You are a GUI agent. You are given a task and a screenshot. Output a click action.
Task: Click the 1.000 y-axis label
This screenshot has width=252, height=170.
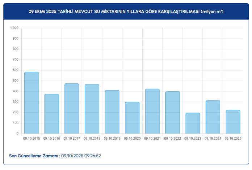tap(14, 28)
